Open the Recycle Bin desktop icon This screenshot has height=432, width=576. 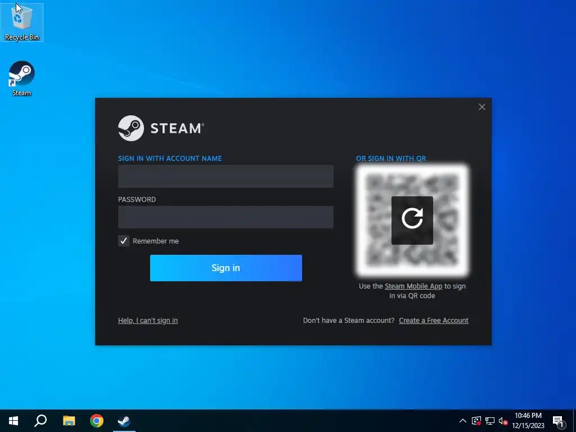pos(22,22)
